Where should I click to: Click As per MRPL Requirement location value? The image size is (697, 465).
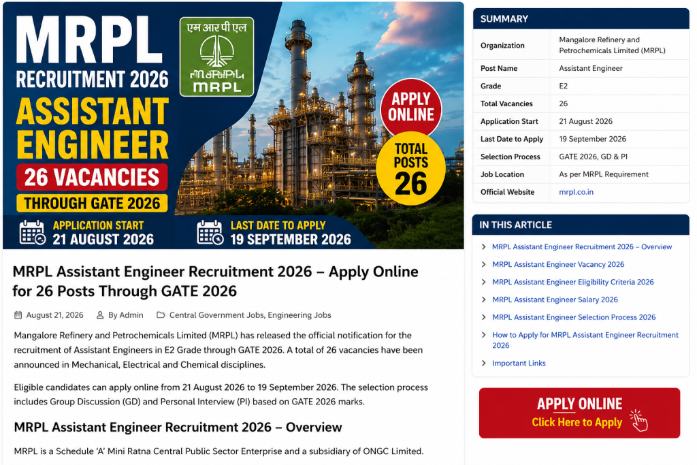tap(604, 174)
